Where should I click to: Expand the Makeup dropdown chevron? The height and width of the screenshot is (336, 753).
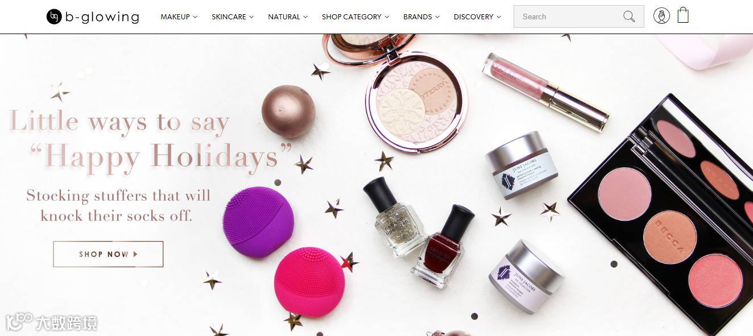coord(195,17)
